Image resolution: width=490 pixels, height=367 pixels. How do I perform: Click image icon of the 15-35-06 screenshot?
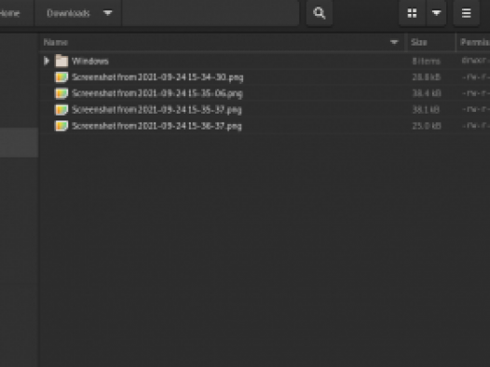pyautogui.click(x=61, y=93)
